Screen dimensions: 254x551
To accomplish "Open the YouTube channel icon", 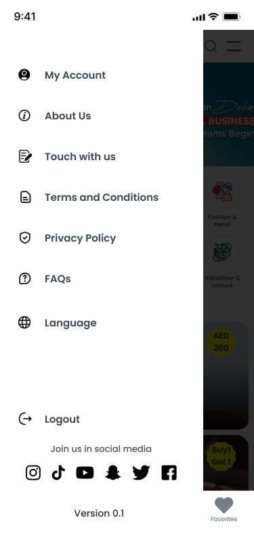I will 85,473.
